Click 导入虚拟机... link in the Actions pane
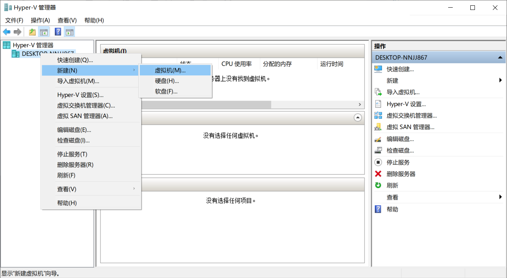The height and width of the screenshot is (278, 507). (403, 92)
